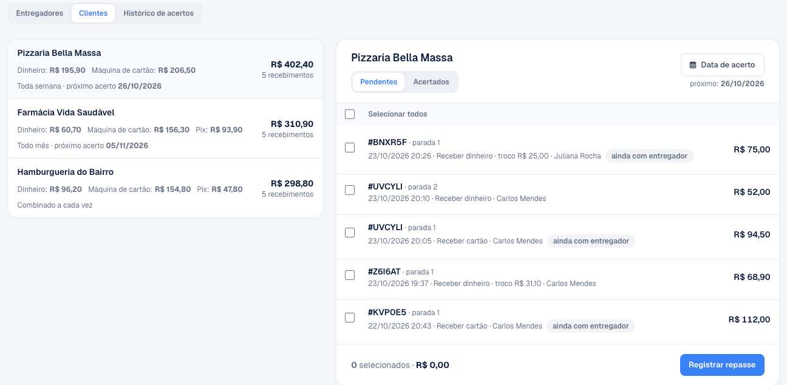Image resolution: width=787 pixels, height=385 pixels.
Task: Click 'Combinado a cada vez' text
Action: coord(55,205)
